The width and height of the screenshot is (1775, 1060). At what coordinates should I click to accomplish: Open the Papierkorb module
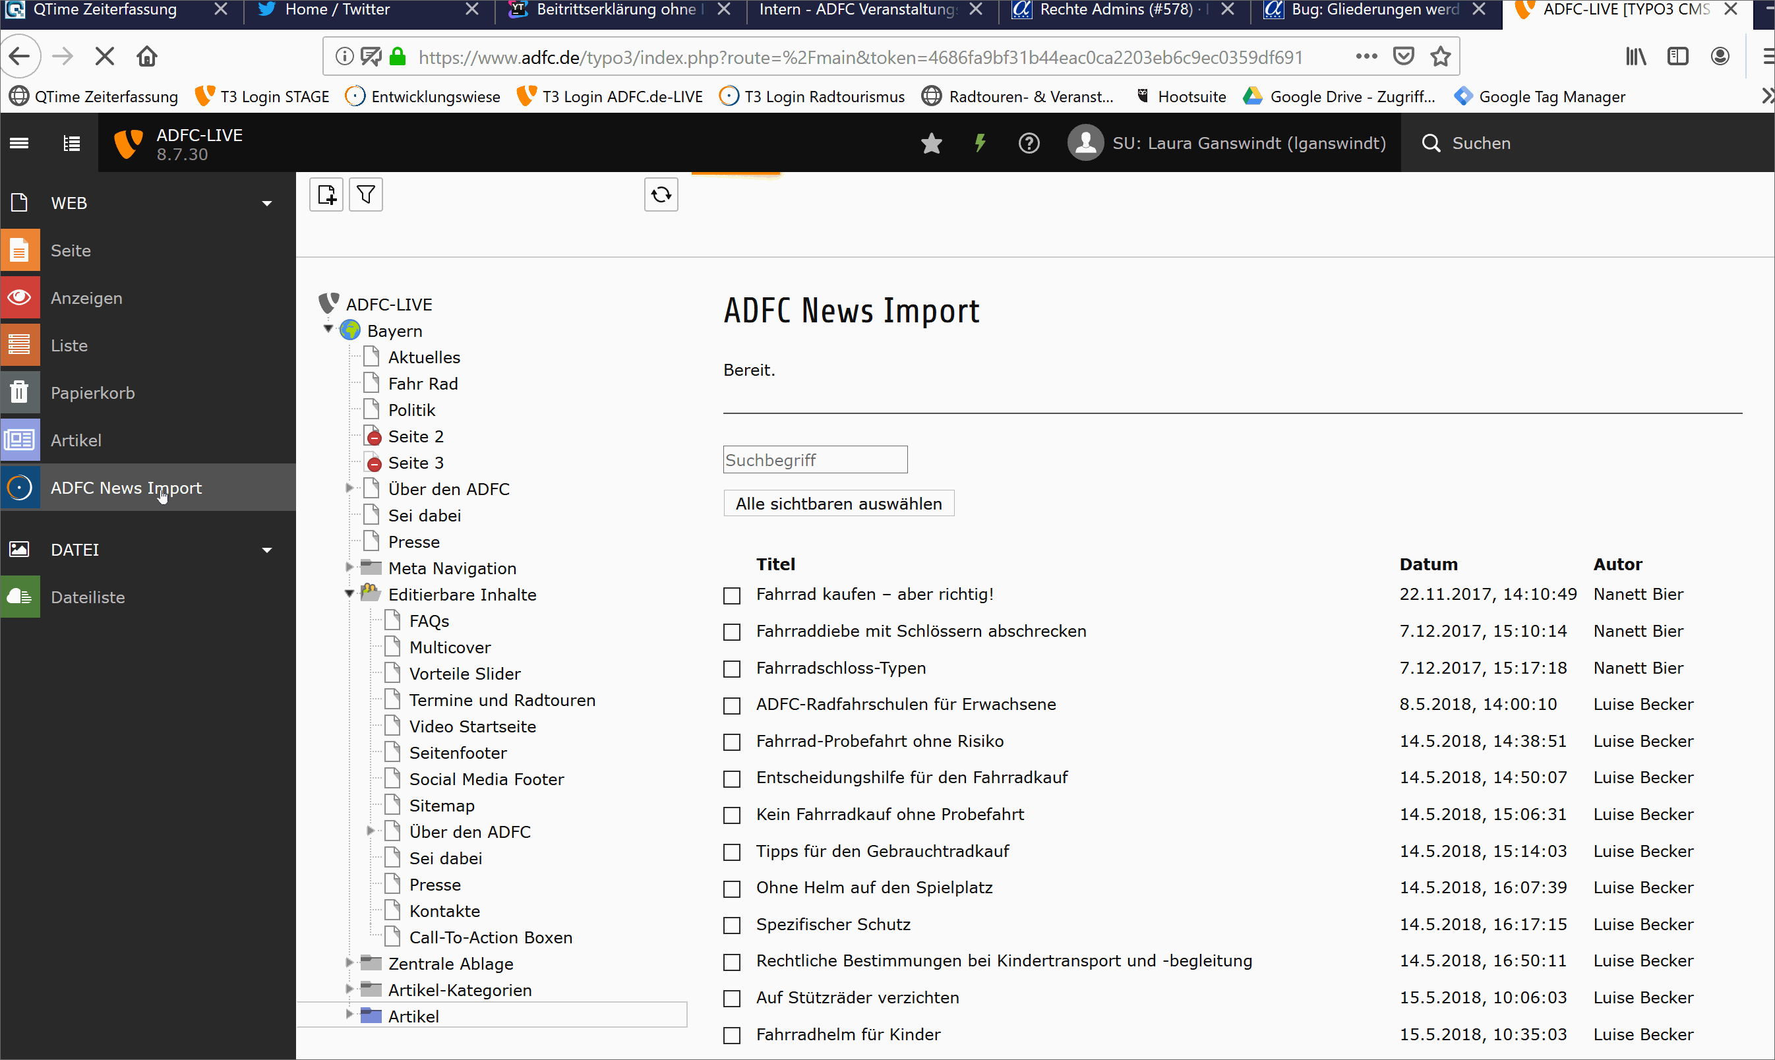point(92,393)
